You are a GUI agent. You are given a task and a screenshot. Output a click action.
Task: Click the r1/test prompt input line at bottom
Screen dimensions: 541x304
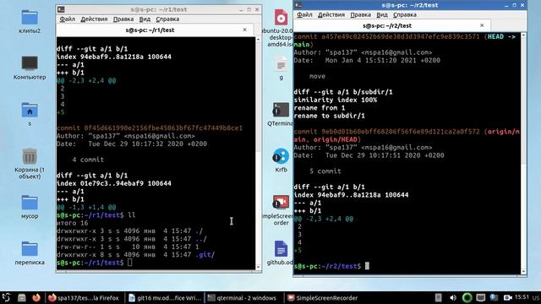pos(156,263)
